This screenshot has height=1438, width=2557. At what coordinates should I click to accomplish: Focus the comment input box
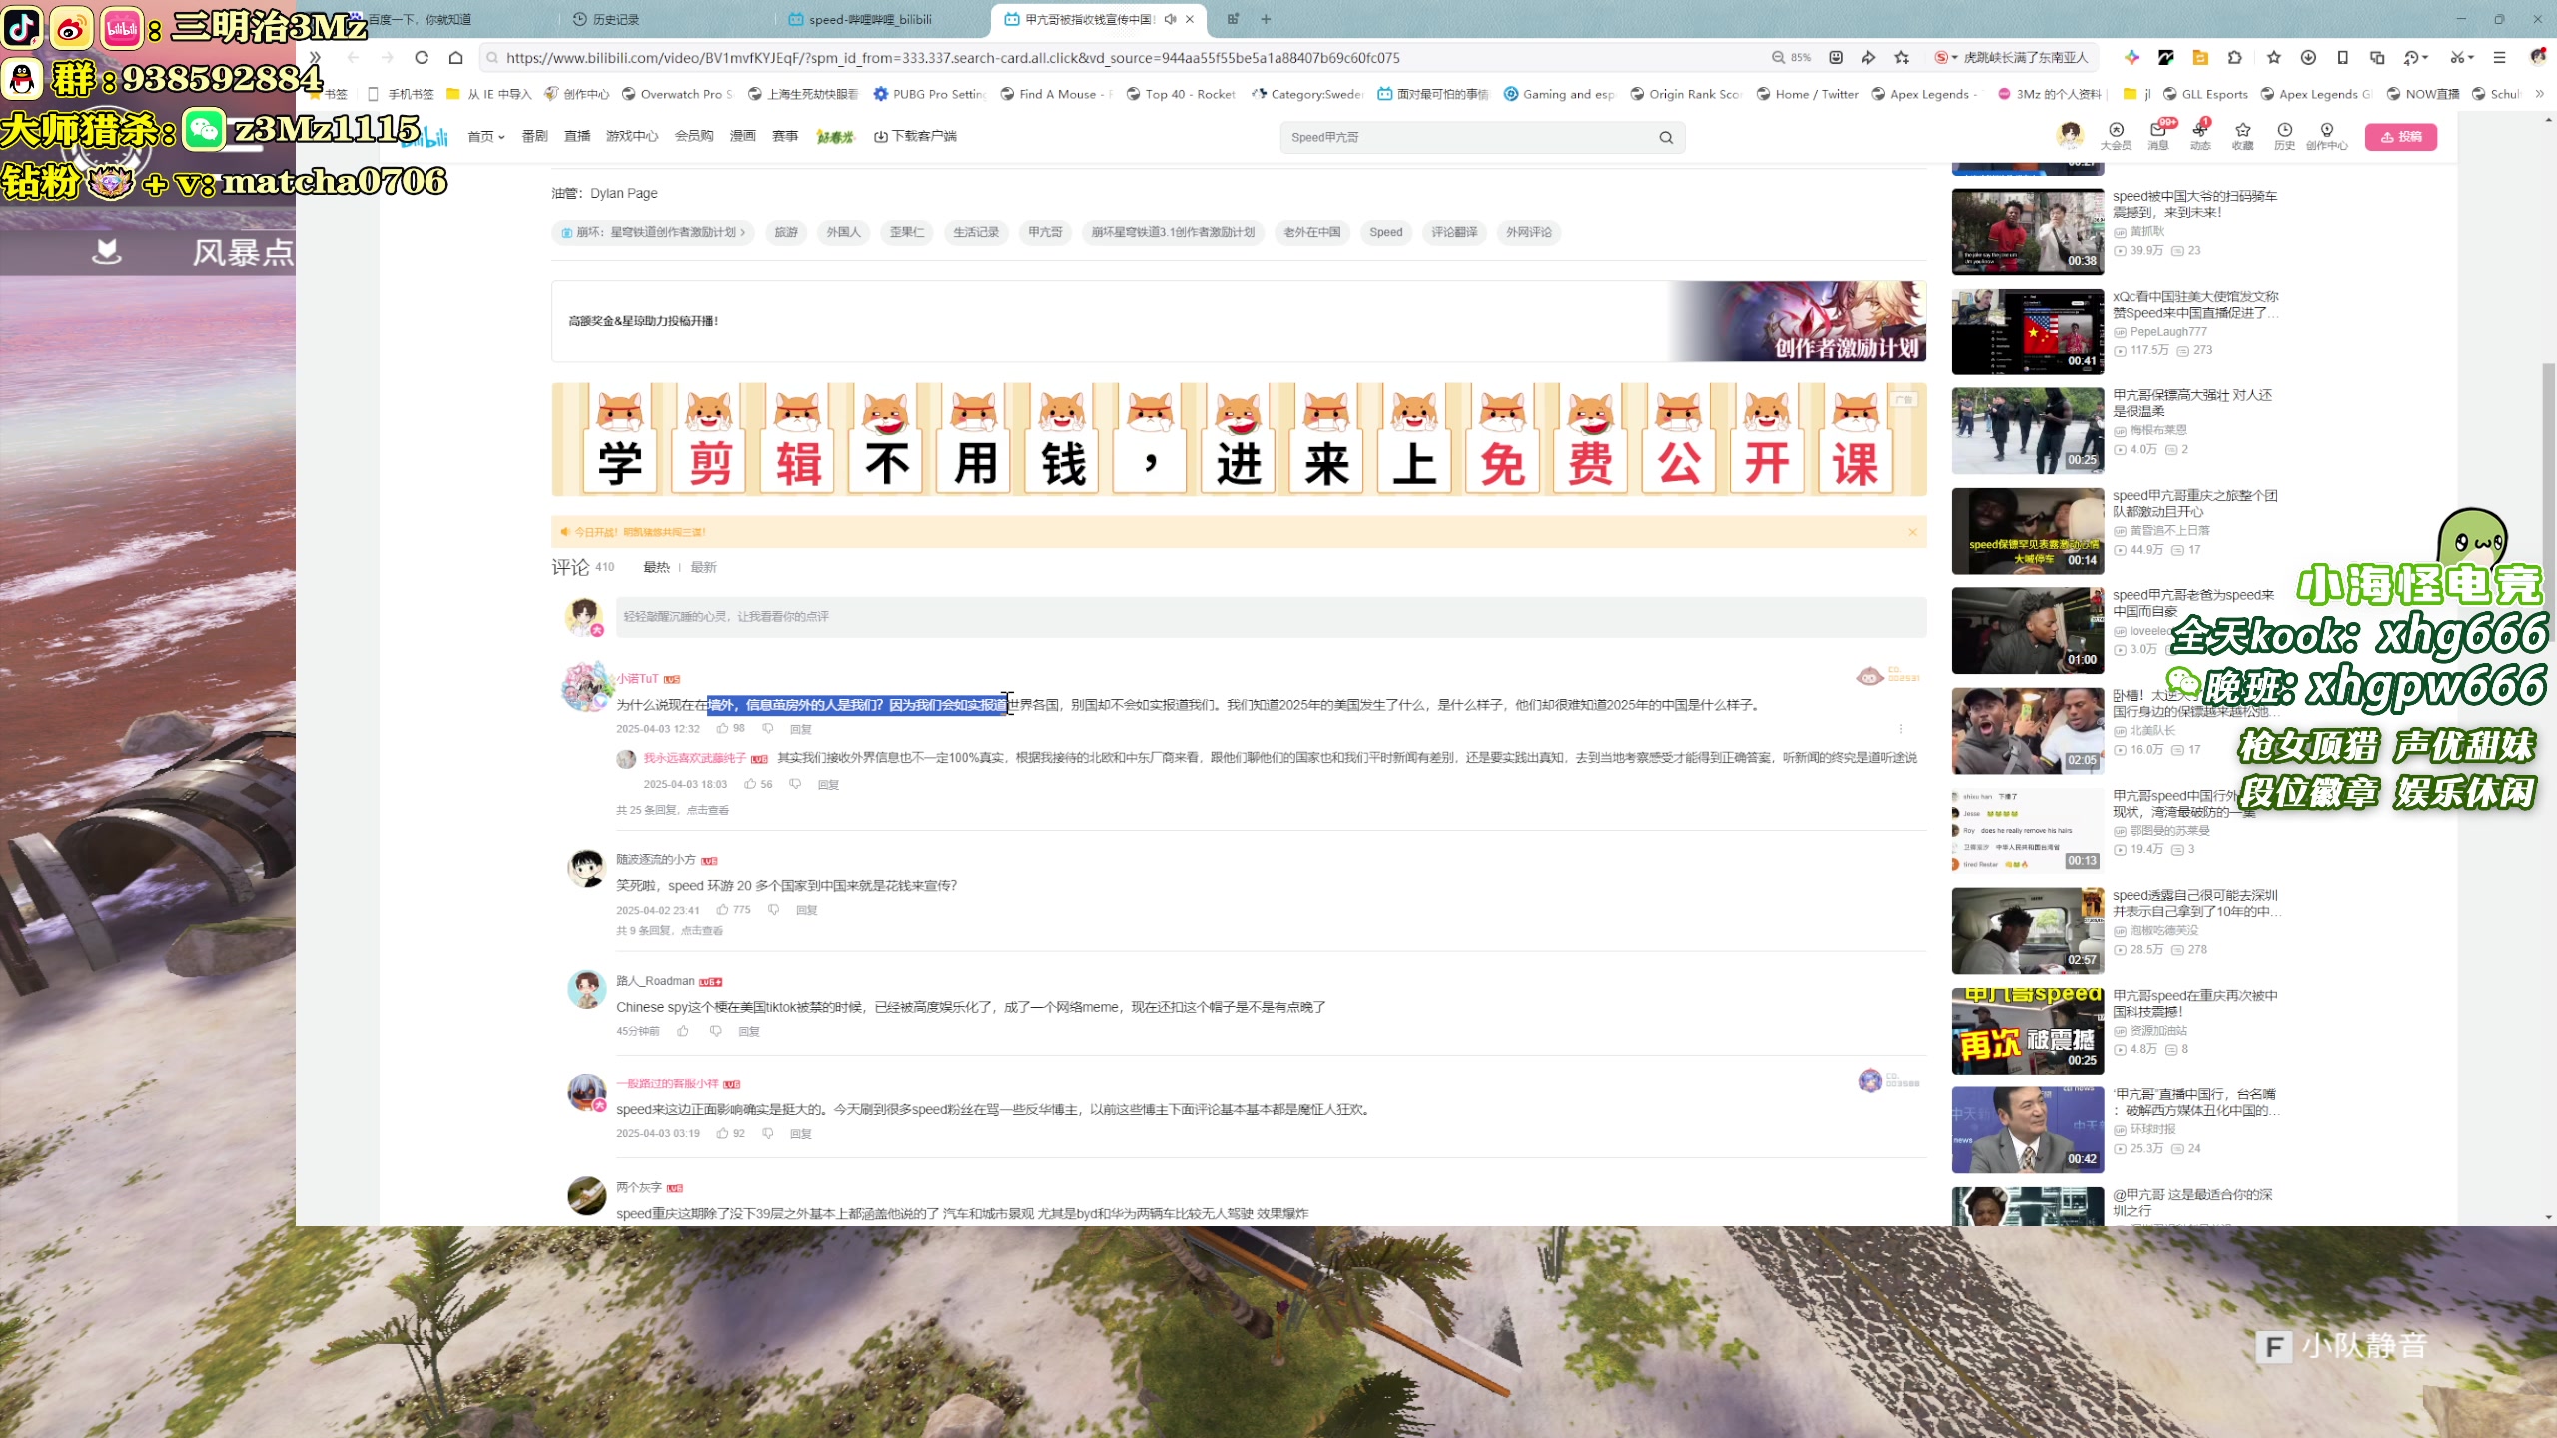(1271, 617)
